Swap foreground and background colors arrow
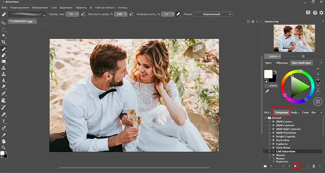Screen dimensions: 325x173 tap(275, 72)
